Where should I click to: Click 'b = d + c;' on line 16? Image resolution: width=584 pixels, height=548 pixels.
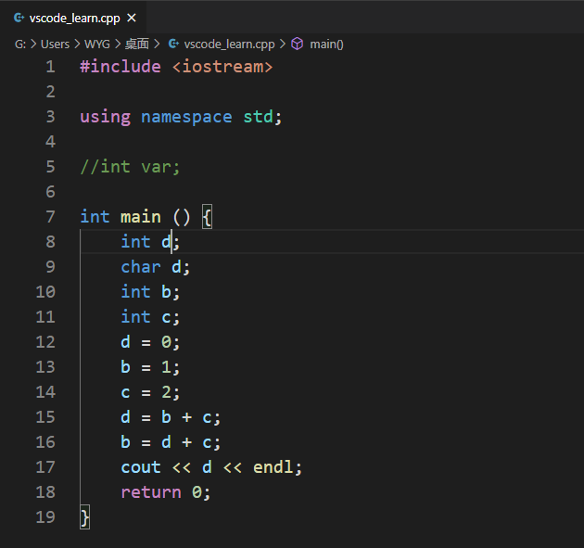pyautogui.click(x=171, y=442)
